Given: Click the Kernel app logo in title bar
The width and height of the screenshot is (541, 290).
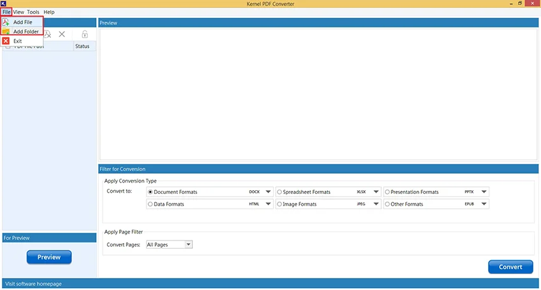Looking at the screenshot, I should (3, 3).
